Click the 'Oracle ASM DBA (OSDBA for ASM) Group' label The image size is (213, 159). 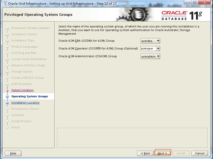(86, 41)
